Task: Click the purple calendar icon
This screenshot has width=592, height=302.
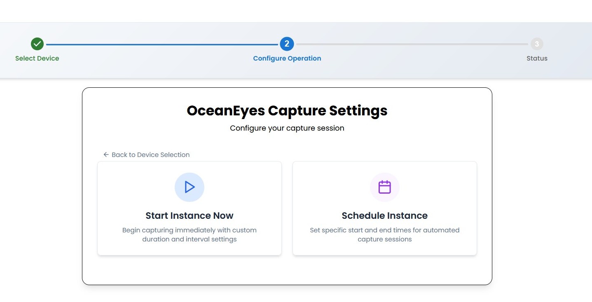Action: pyautogui.click(x=384, y=187)
